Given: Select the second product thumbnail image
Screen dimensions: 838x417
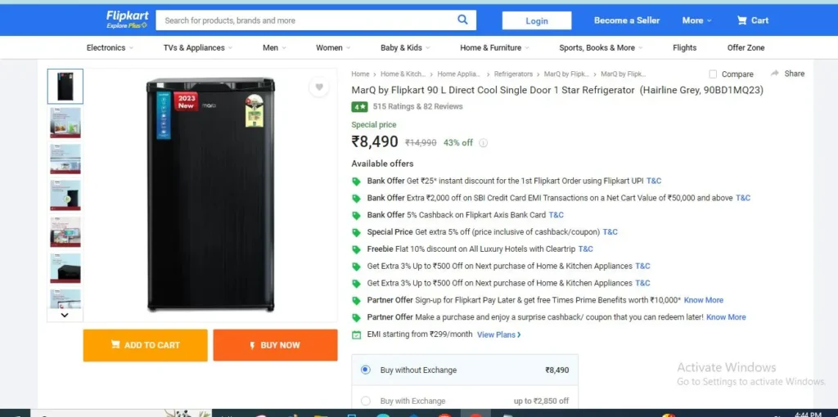Looking at the screenshot, I should 65,123.
